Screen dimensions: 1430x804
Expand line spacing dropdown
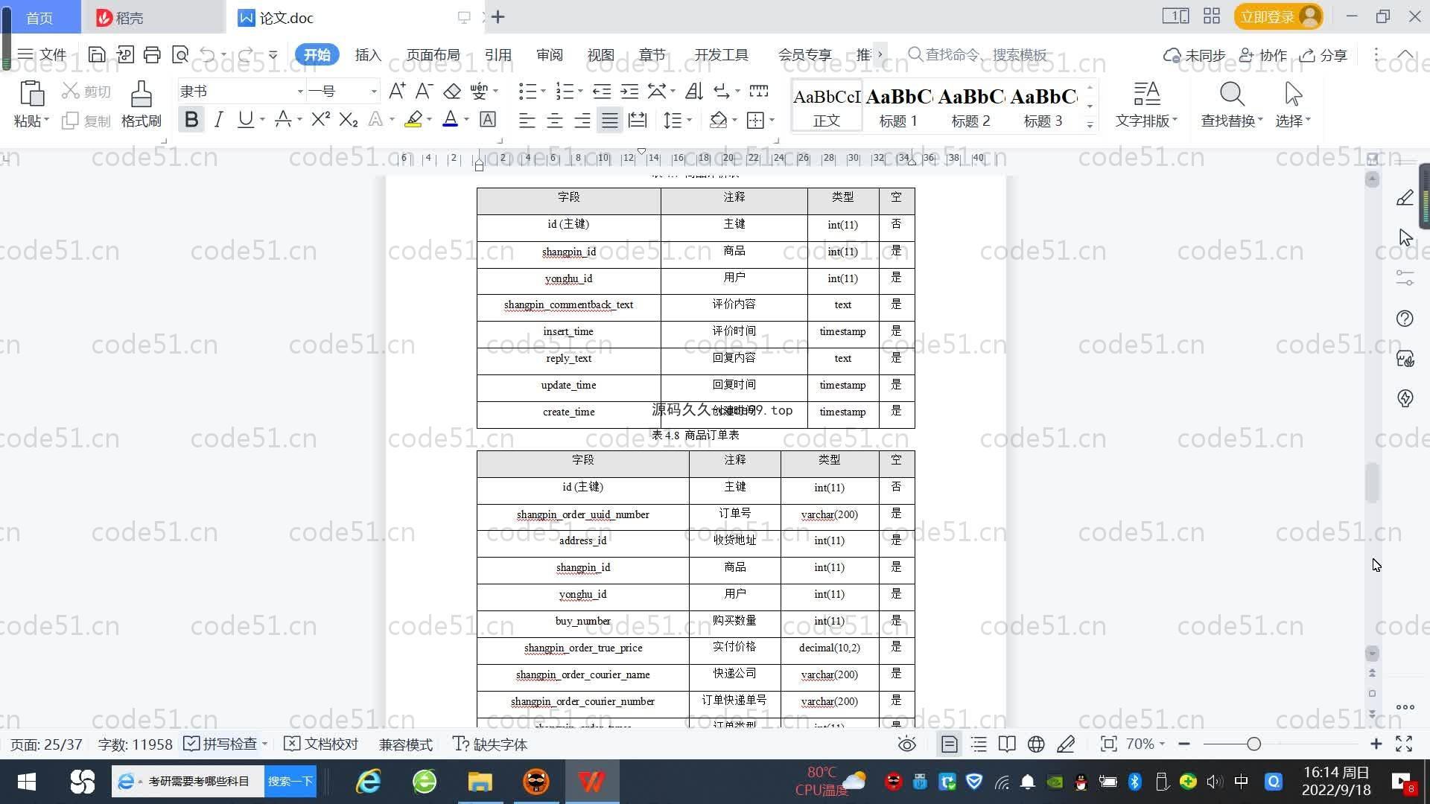point(690,120)
